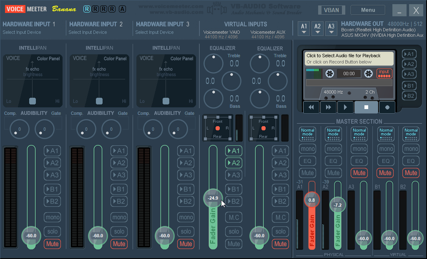Solo Hardware Input 2
Image resolution: width=427 pixels, height=259 pixels.
119,231
